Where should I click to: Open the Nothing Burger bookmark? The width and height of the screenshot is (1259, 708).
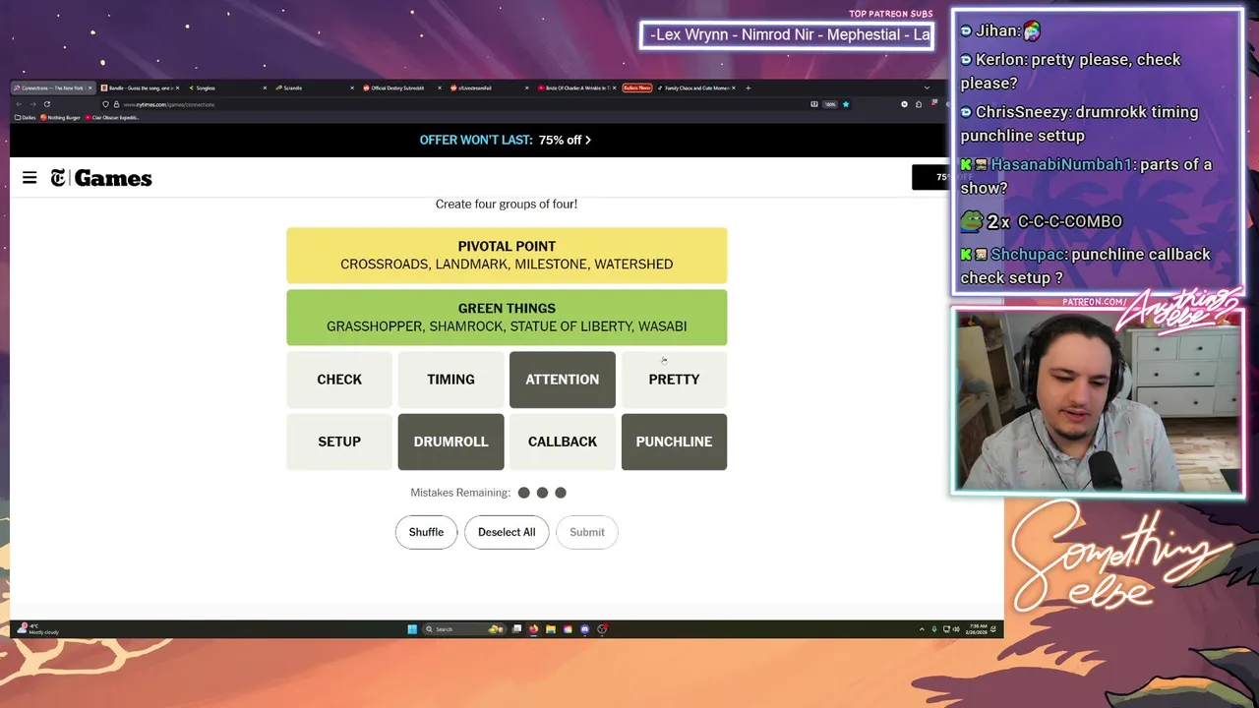coord(62,118)
